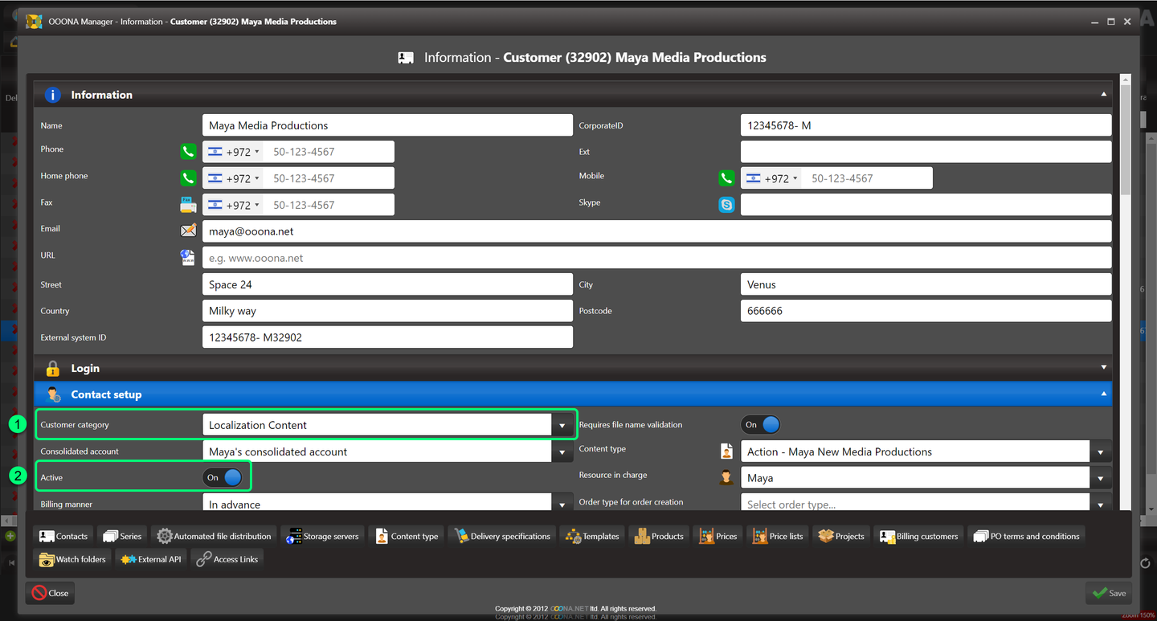The image size is (1157, 621).
Task: Click the Resource in charge person icon
Action: [726, 478]
